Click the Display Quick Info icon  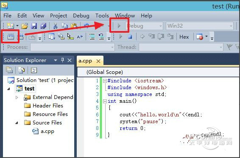[70, 37]
